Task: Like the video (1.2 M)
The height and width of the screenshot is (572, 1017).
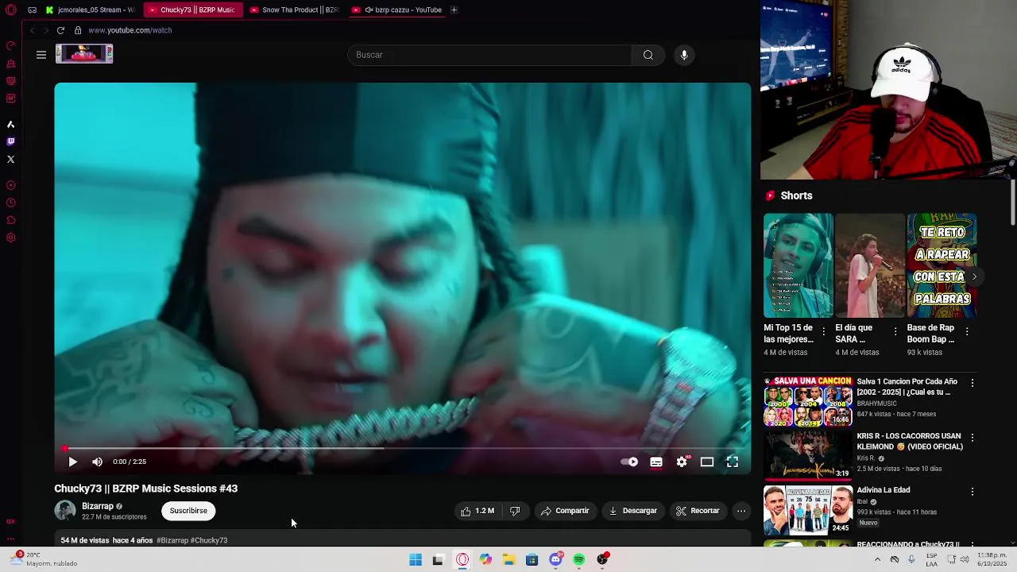Action: (x=478, y=511)
